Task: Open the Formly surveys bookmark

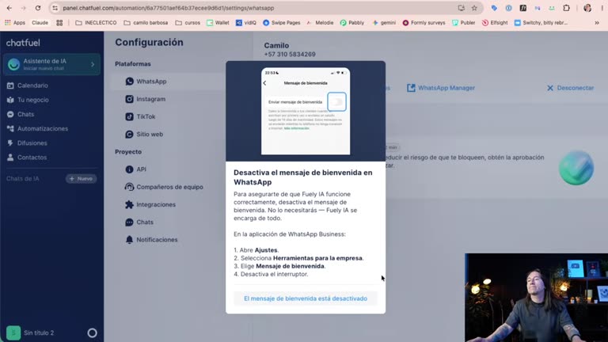Action: (x=424, y=22)
